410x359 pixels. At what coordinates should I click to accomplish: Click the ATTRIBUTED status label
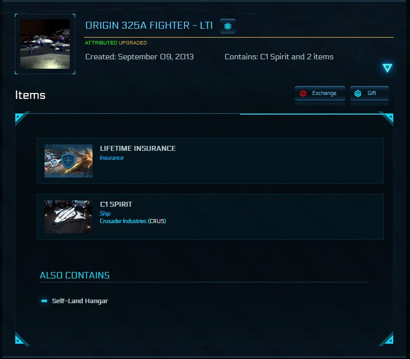101,43
